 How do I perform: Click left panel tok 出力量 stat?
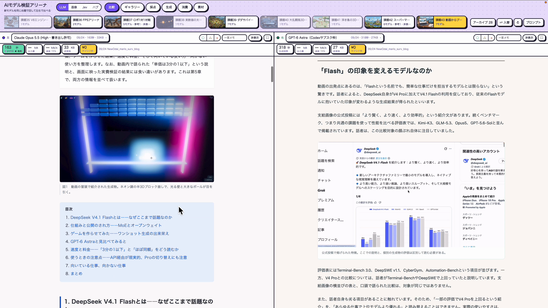[x=34, y=49]
